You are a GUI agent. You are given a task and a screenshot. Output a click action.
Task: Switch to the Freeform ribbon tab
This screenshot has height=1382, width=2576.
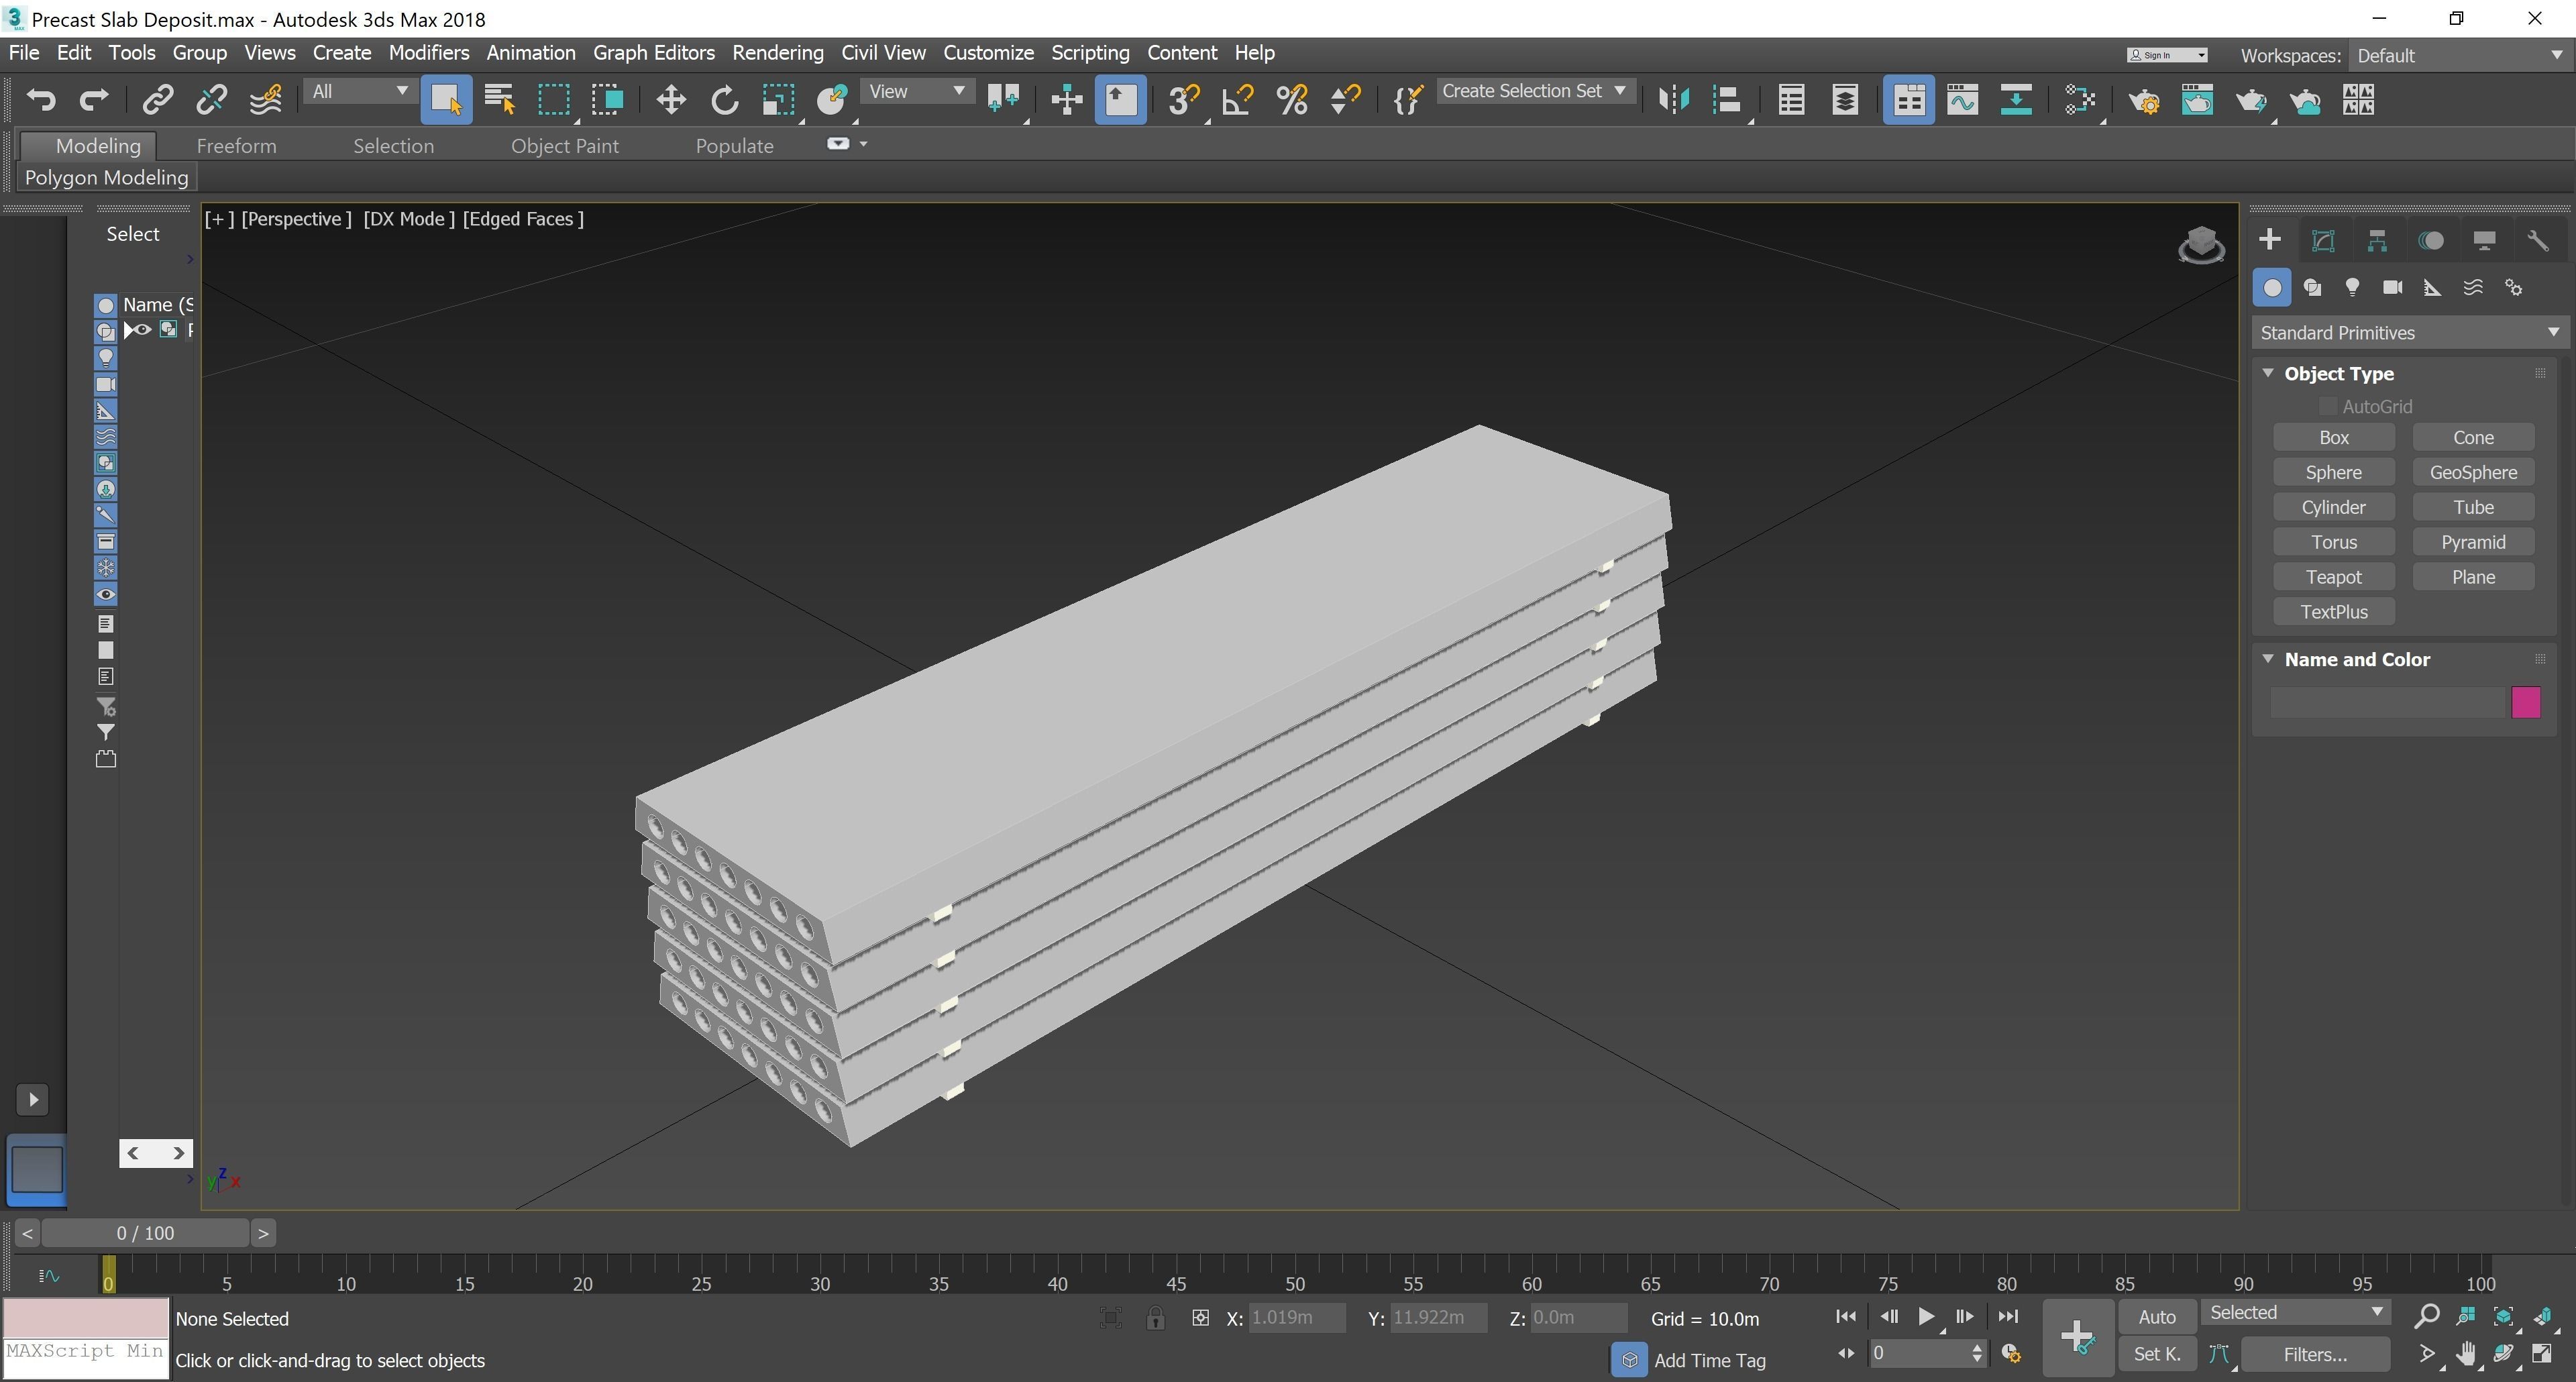(x=236, y=146)
